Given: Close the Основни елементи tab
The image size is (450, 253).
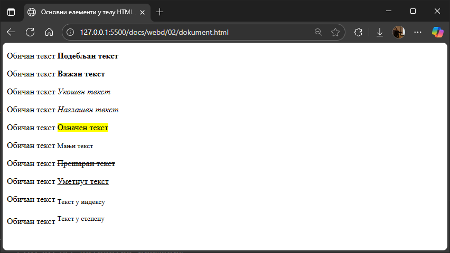Looking at the screenshot, I should pyautogui.click(x=141, y=12).
